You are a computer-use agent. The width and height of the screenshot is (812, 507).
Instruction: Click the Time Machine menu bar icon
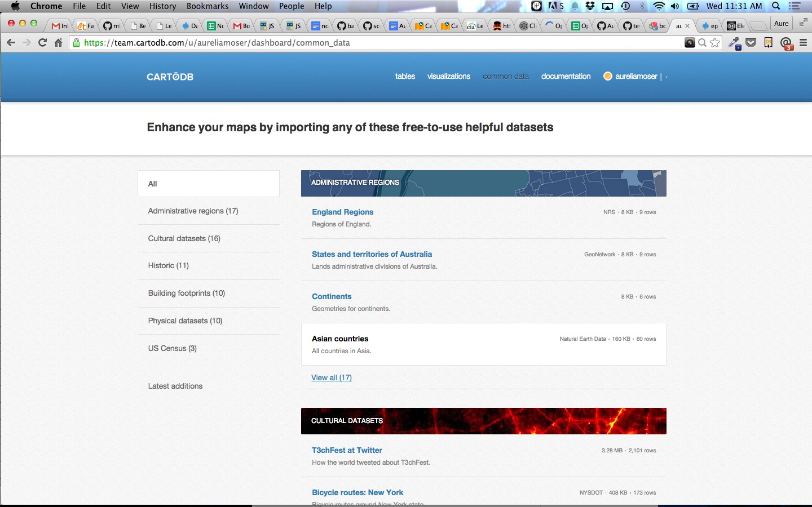[625, 6]
